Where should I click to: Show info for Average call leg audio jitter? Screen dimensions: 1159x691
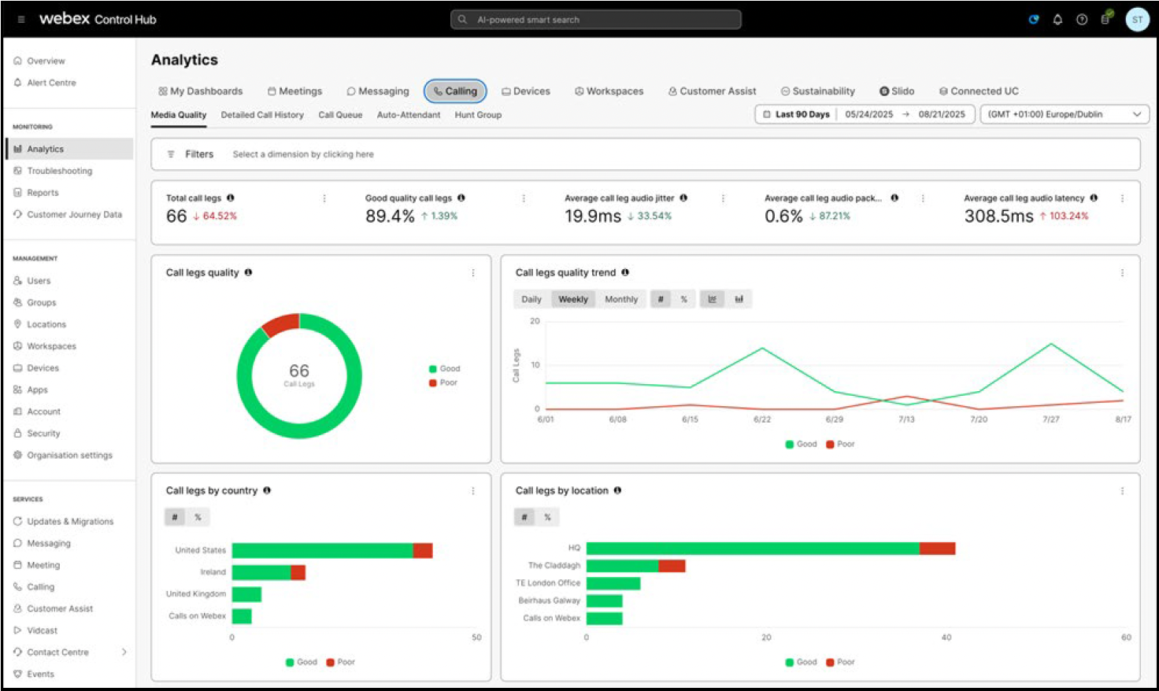[683, 198]
